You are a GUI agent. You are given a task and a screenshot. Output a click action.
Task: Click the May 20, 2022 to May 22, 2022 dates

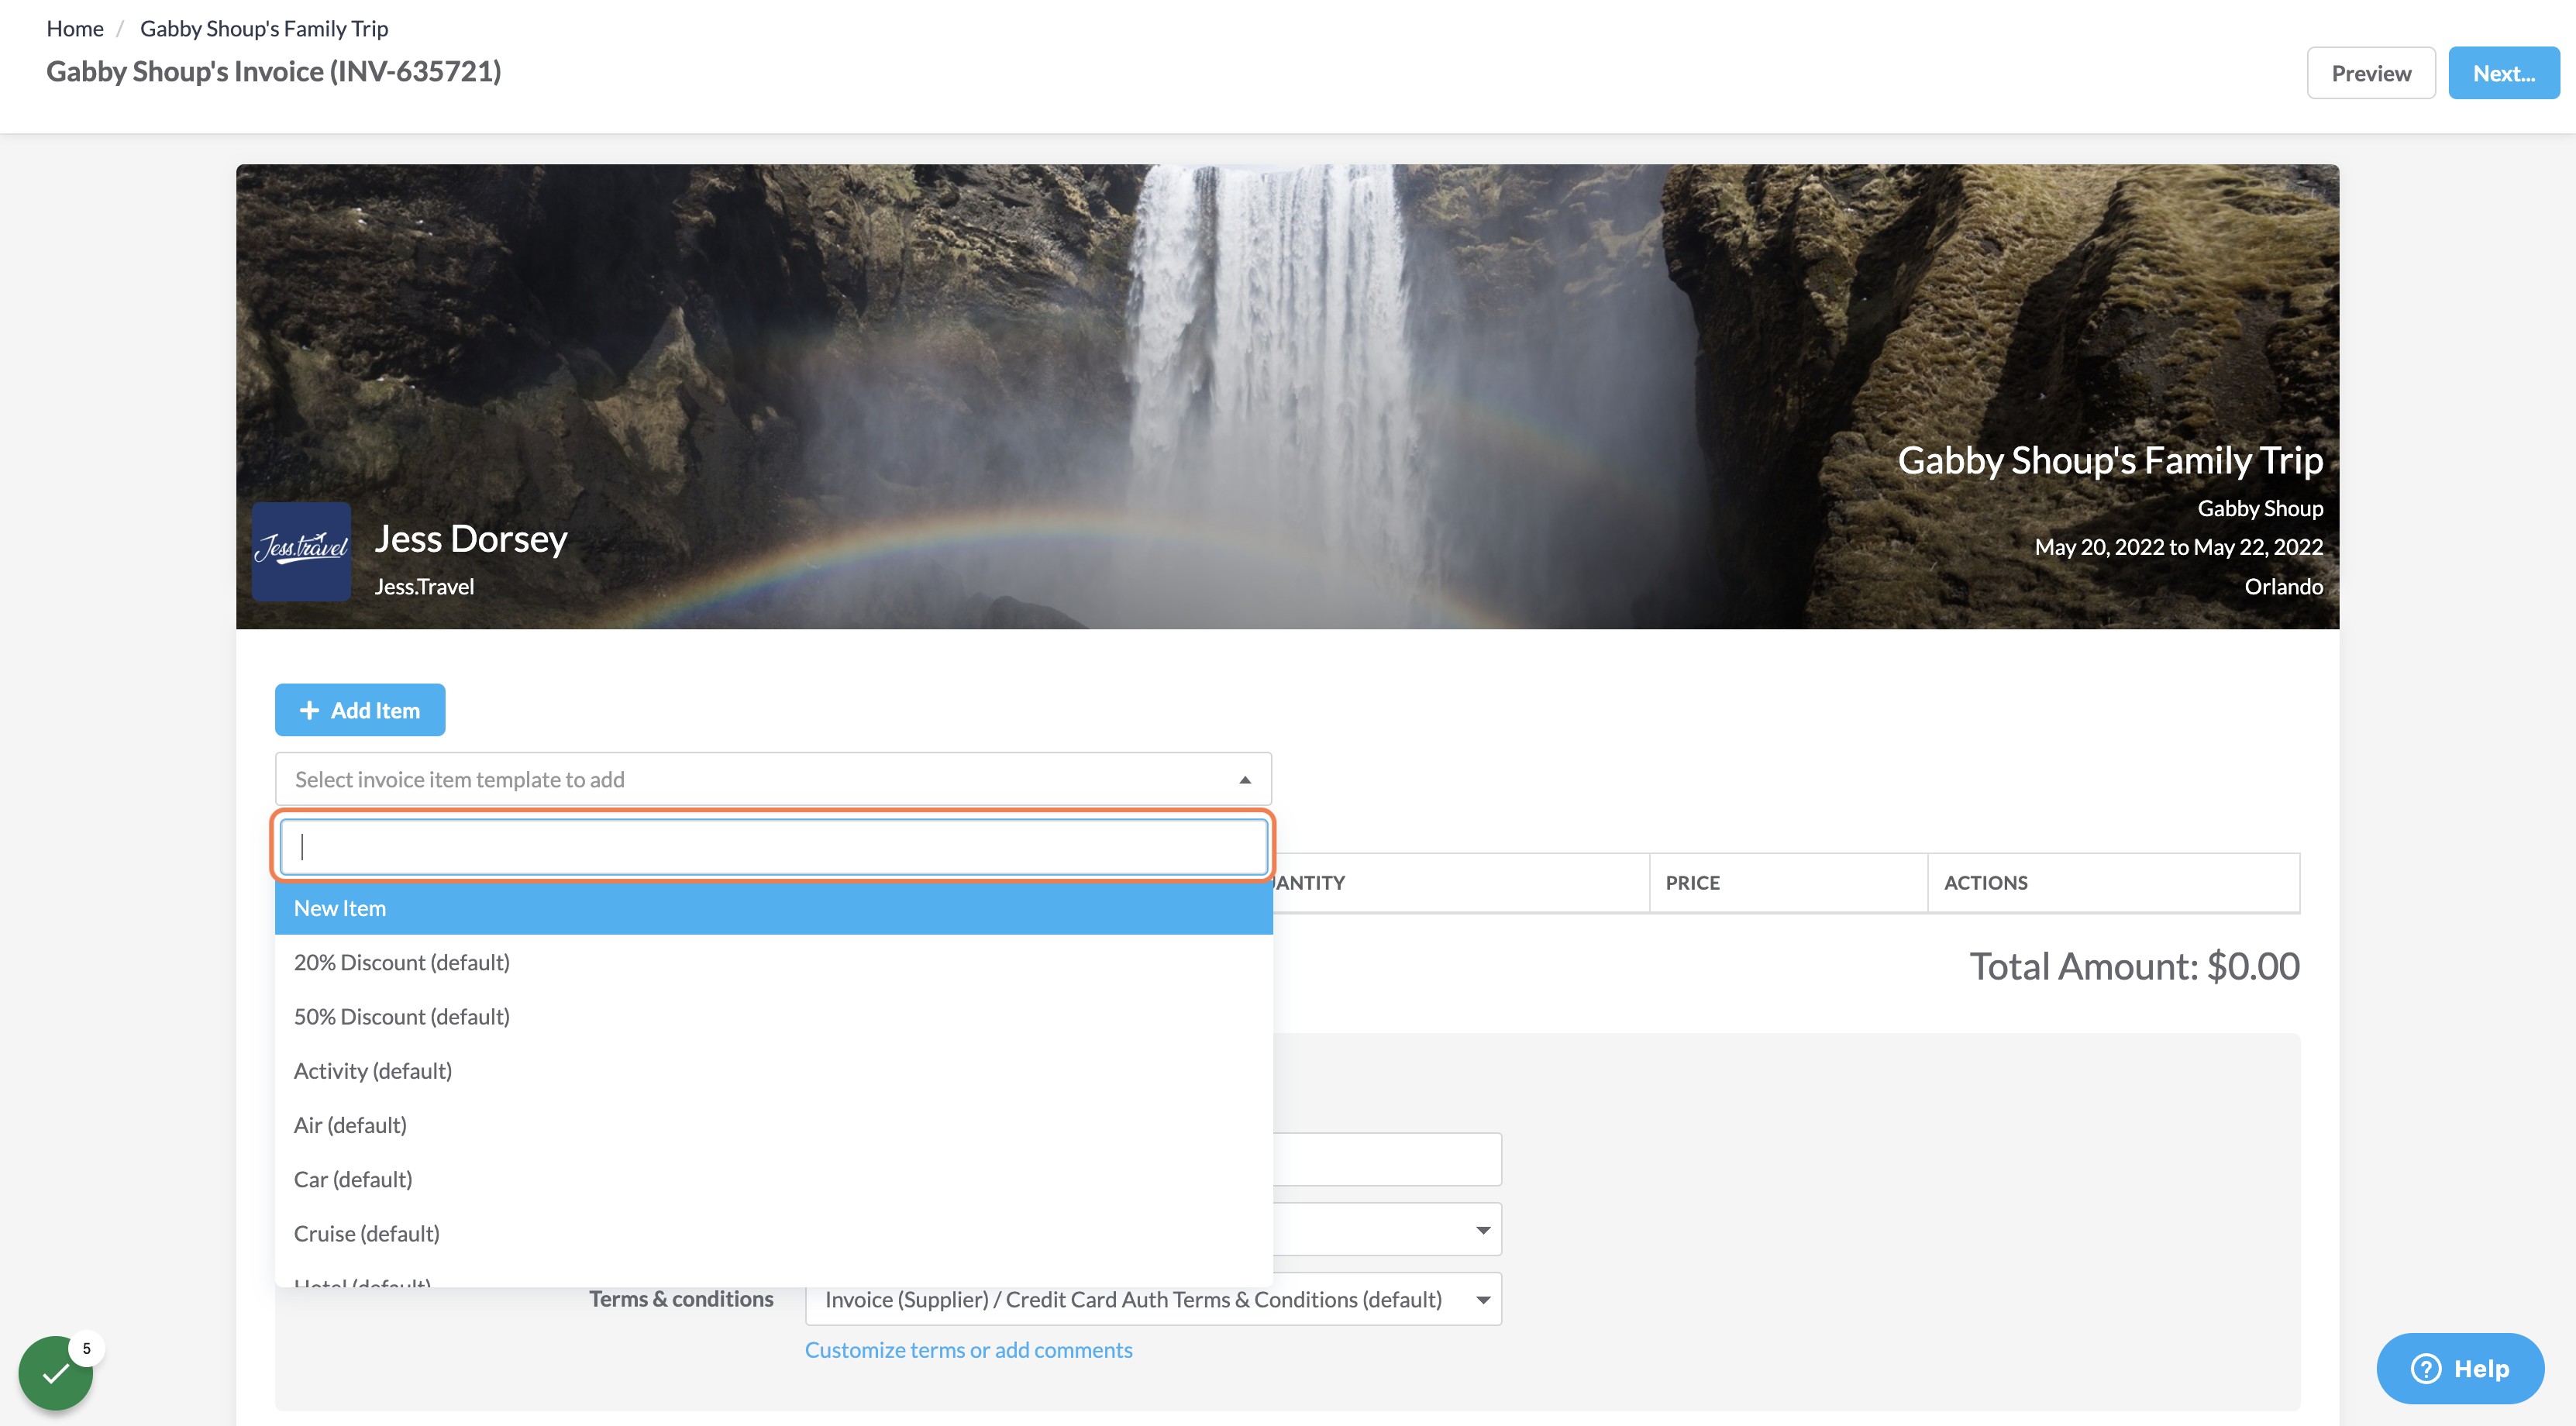2178,547
